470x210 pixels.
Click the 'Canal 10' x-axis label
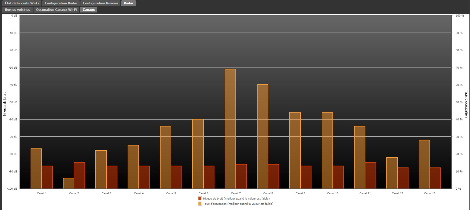pos(333,193)
